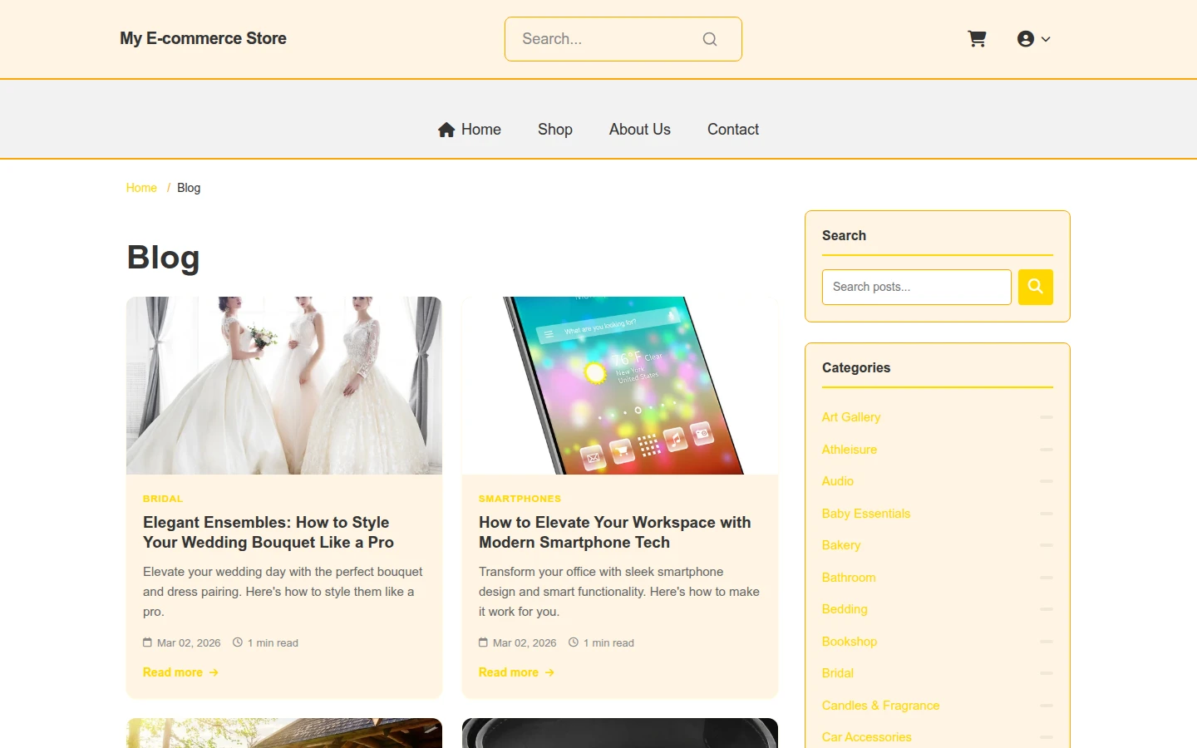
Task: Open the Bridal category in sidebar
Action: tap(838, 673)
